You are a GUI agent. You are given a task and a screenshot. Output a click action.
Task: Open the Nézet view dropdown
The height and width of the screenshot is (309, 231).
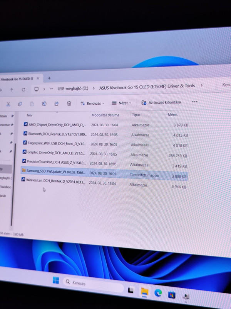pyautogui.click(x=121, y=103)
